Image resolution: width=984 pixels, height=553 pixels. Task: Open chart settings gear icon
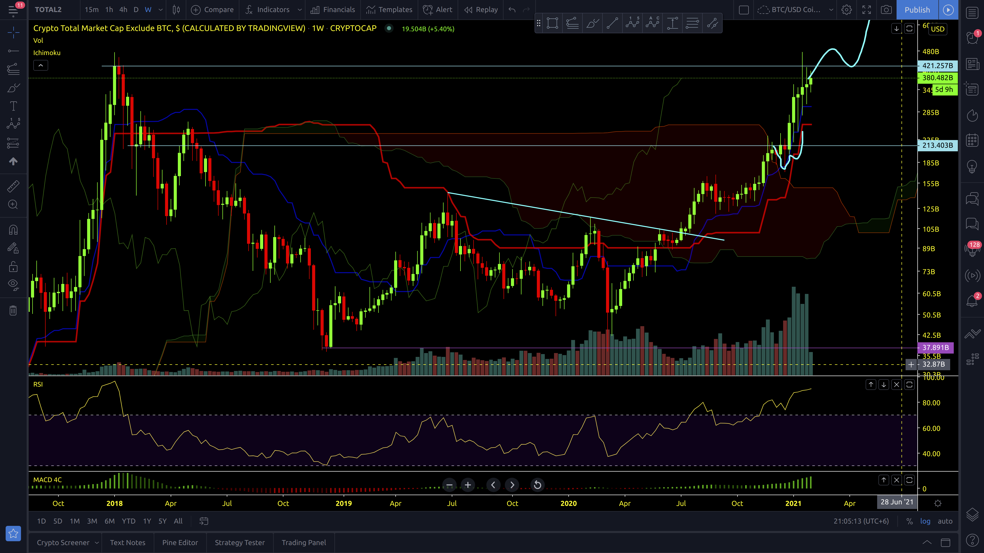(x=846, y=9)
